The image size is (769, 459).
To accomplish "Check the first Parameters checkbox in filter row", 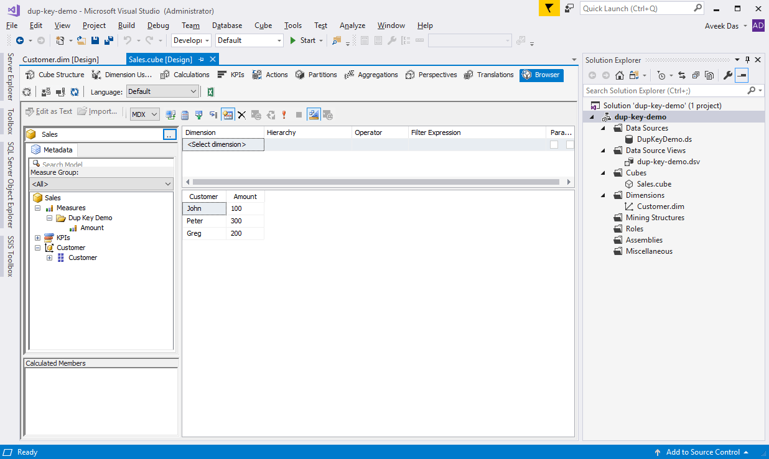I will (554, 144).
